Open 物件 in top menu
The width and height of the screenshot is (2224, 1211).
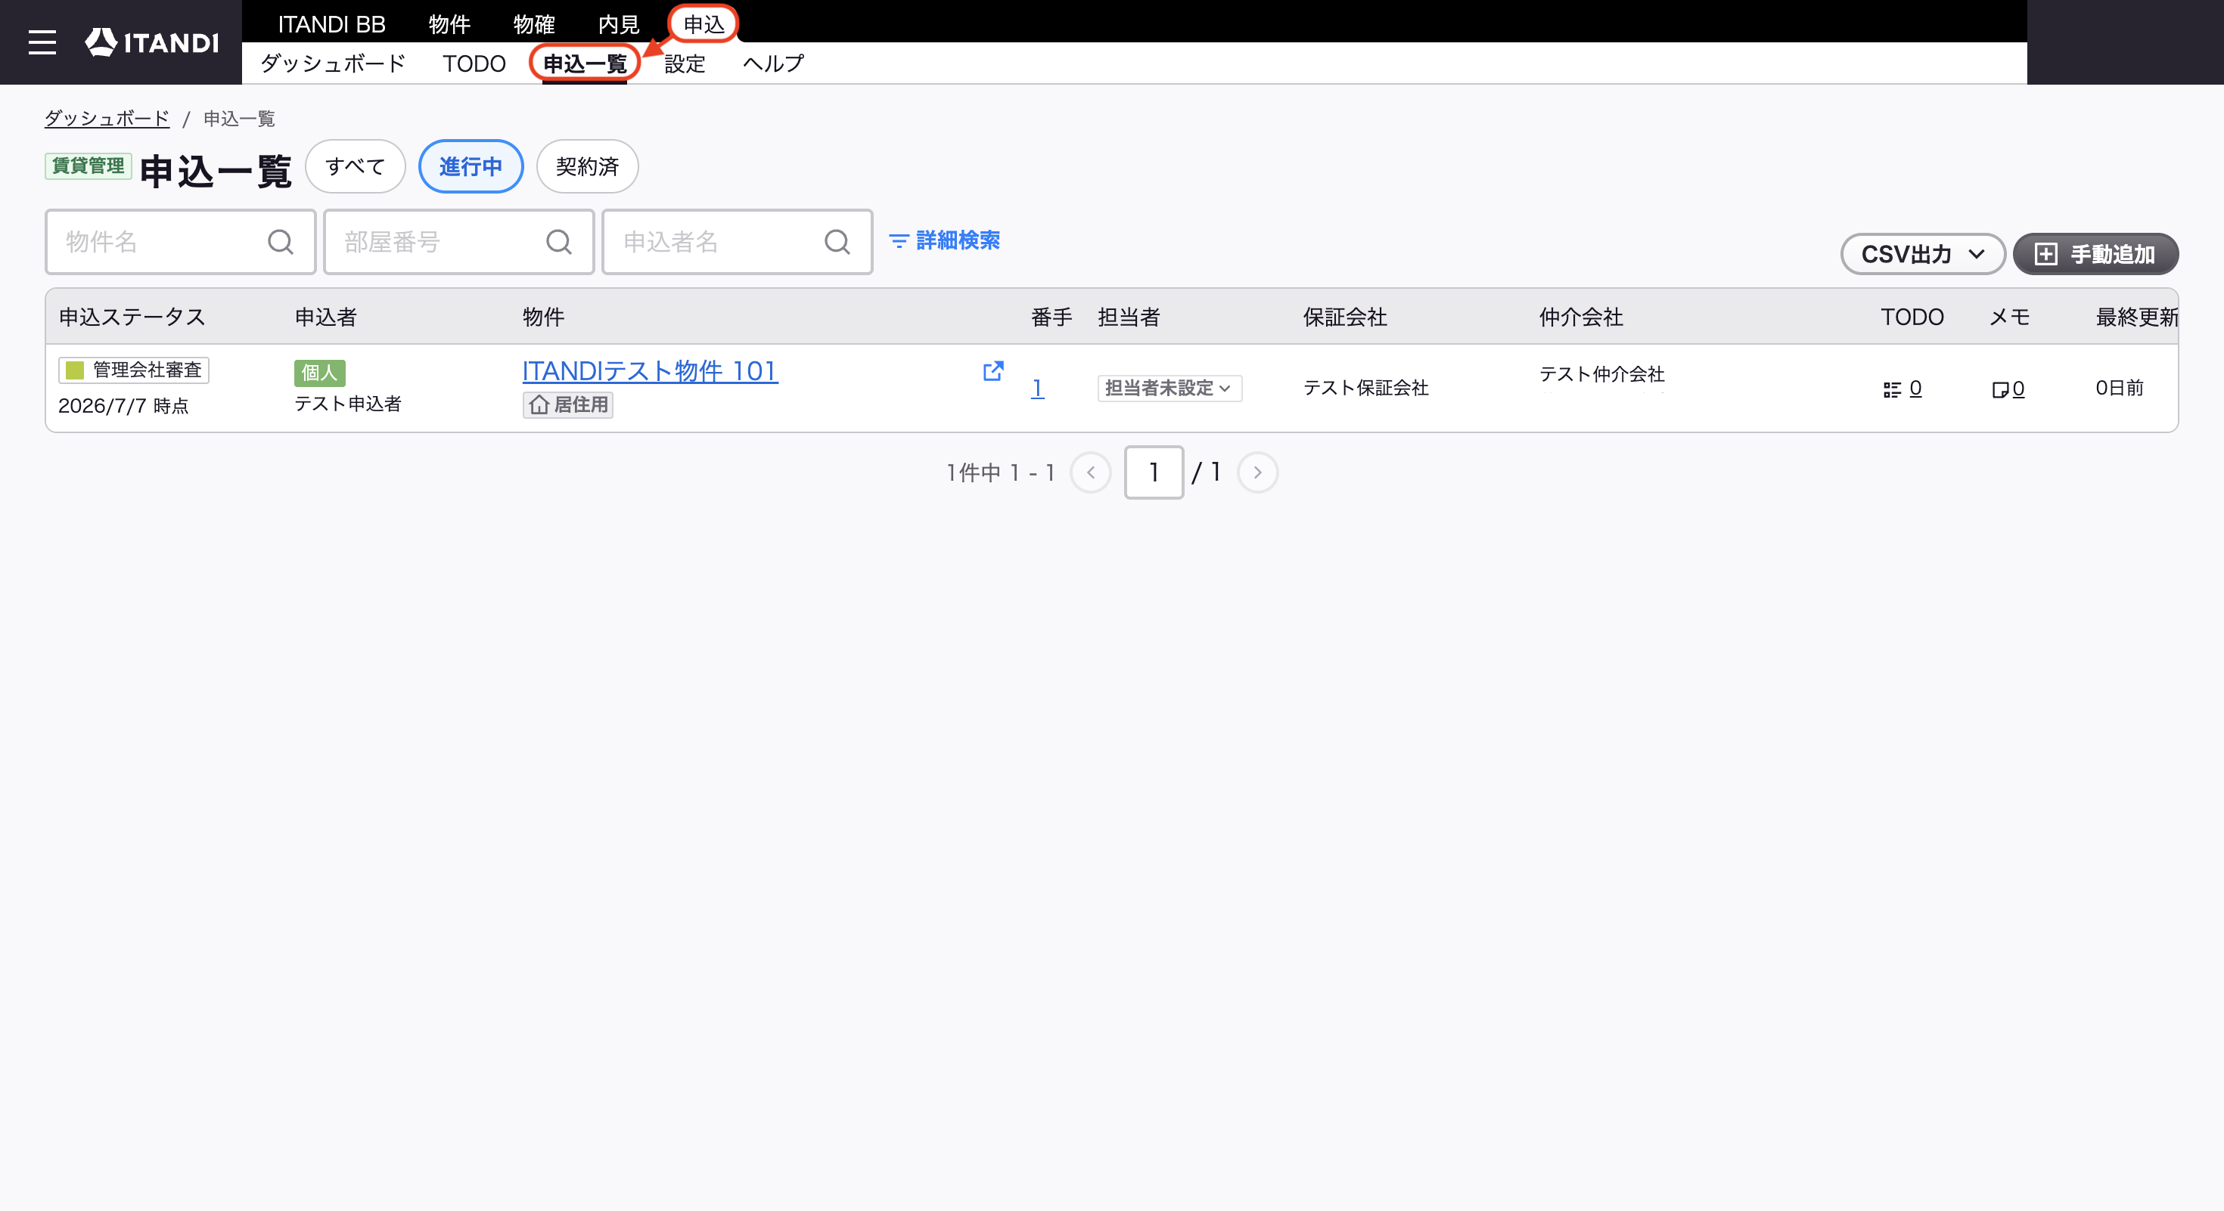coord(450,24)
